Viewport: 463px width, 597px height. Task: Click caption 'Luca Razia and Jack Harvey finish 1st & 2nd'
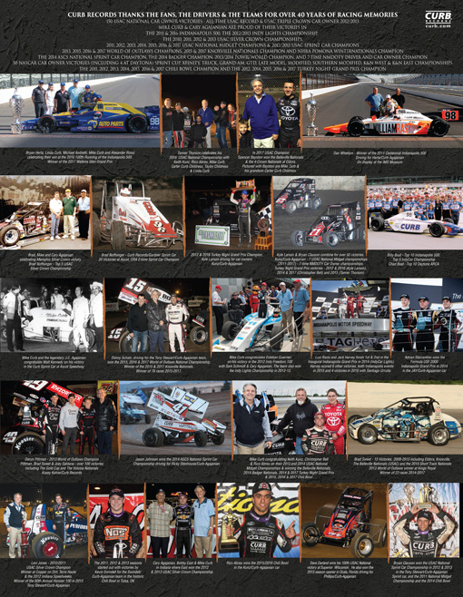[x=351, y=364]
